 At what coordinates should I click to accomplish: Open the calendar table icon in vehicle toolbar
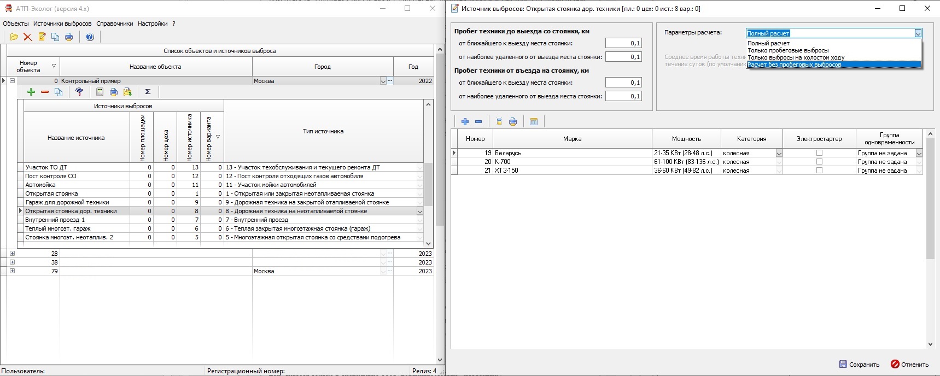[534, 122]
